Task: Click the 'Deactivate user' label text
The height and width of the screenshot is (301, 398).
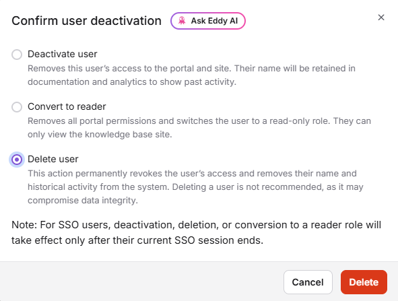Action: pyautogui.click(x=63, y=54)
